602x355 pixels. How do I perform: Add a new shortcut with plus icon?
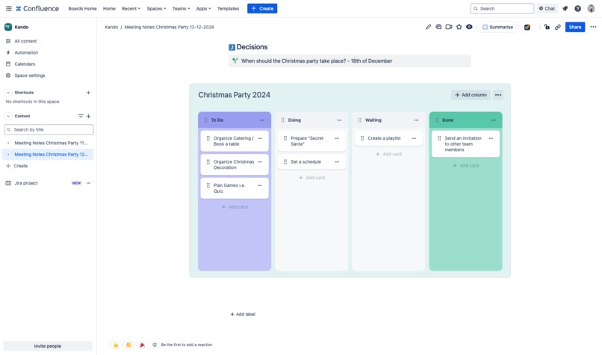[x=88, y=93]
